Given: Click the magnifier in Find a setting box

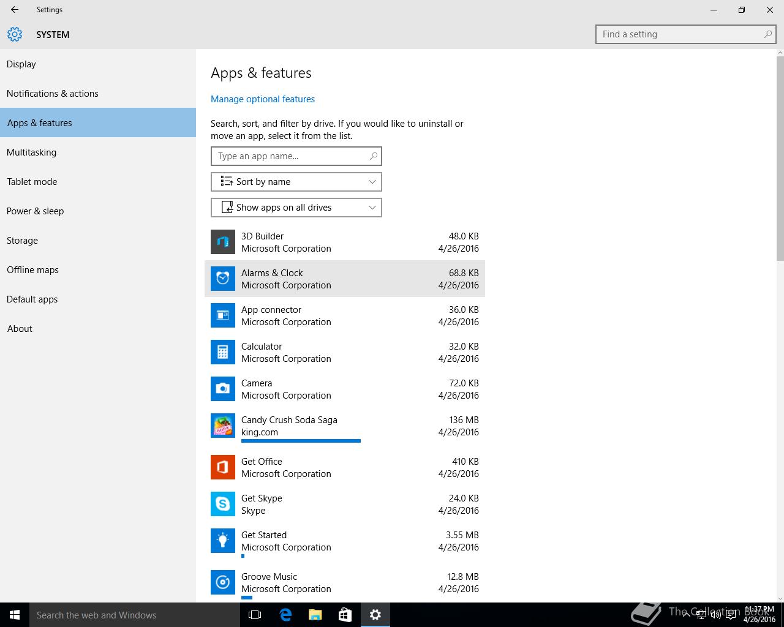Looking at the screenshot, I should 767,34.
